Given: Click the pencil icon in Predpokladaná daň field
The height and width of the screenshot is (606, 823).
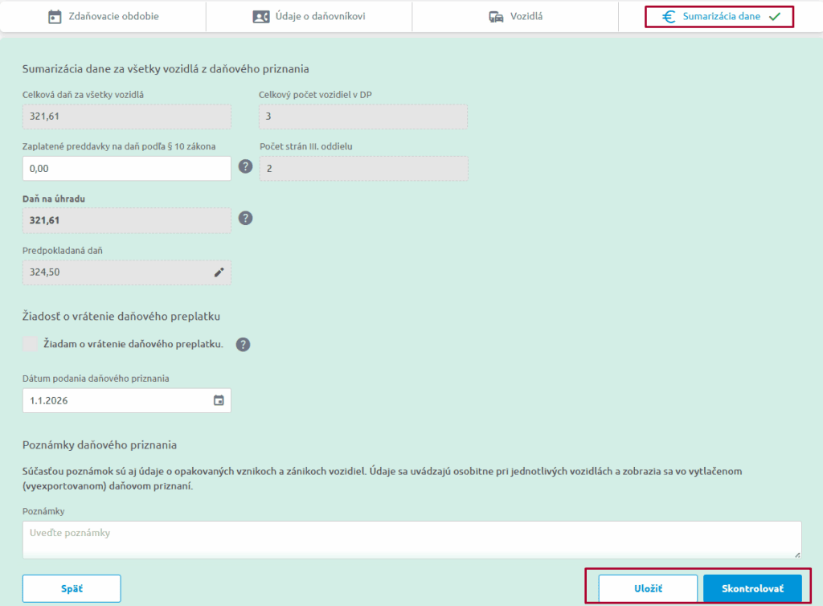Looking at the screenshot, I should (x=219, y=272).
